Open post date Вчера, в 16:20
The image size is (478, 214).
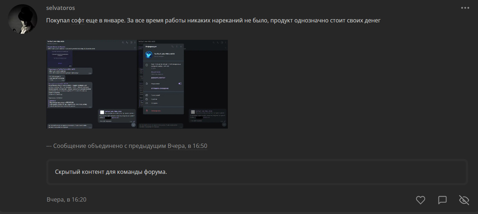pyautogui.click(x=66, y=199)
